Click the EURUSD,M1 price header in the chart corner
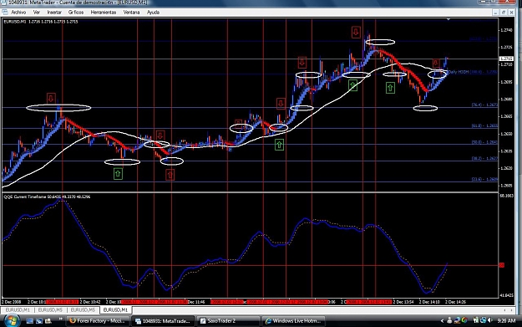 coord(41,22)
